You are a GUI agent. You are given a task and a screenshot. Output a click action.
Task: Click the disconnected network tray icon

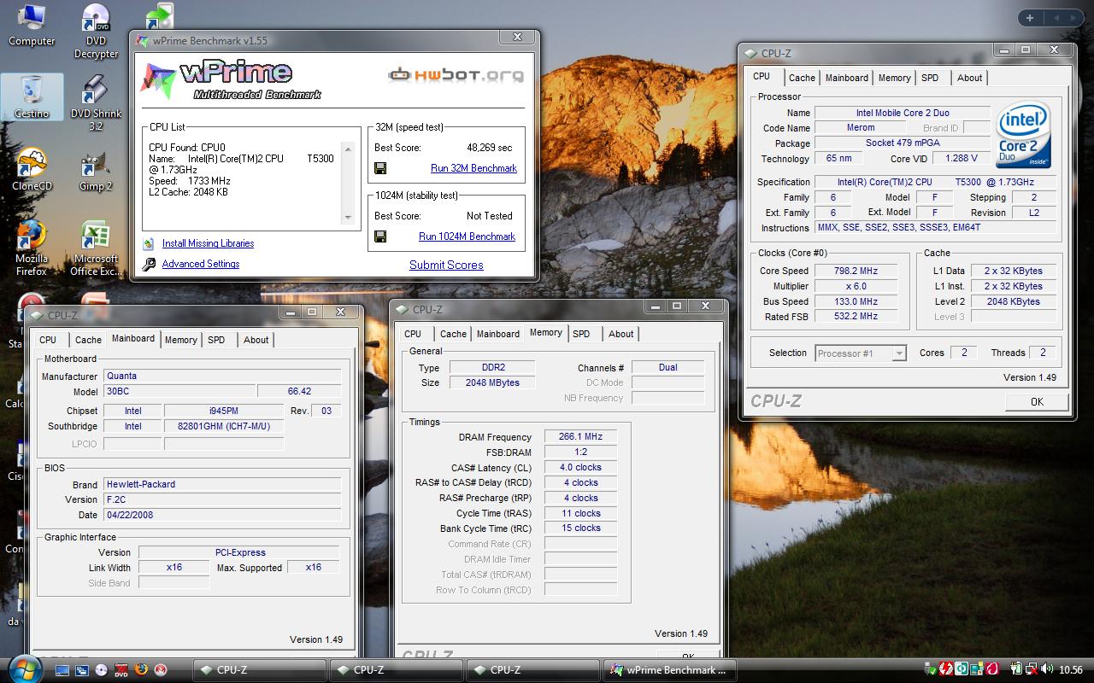tap(1032, 669)
